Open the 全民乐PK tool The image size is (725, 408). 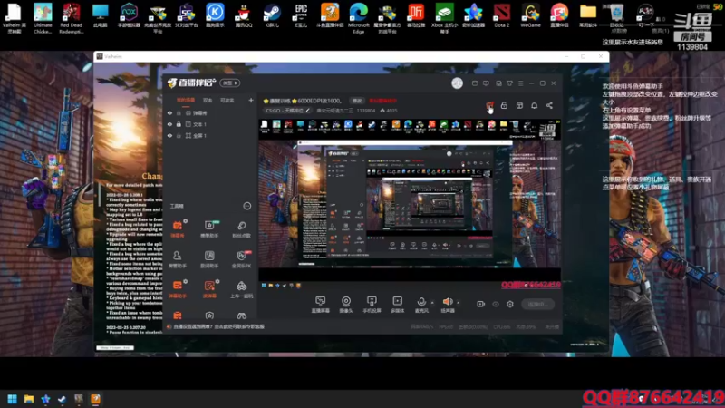pos(241,259)
